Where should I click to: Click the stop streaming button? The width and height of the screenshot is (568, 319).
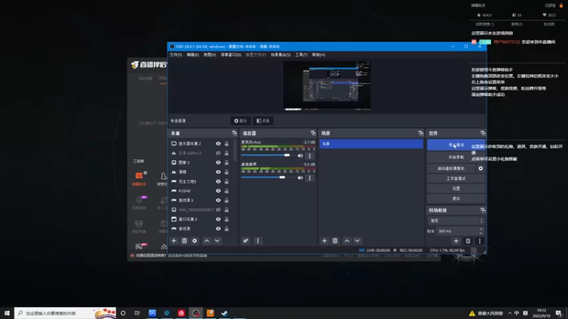click(x=456, y=145)
